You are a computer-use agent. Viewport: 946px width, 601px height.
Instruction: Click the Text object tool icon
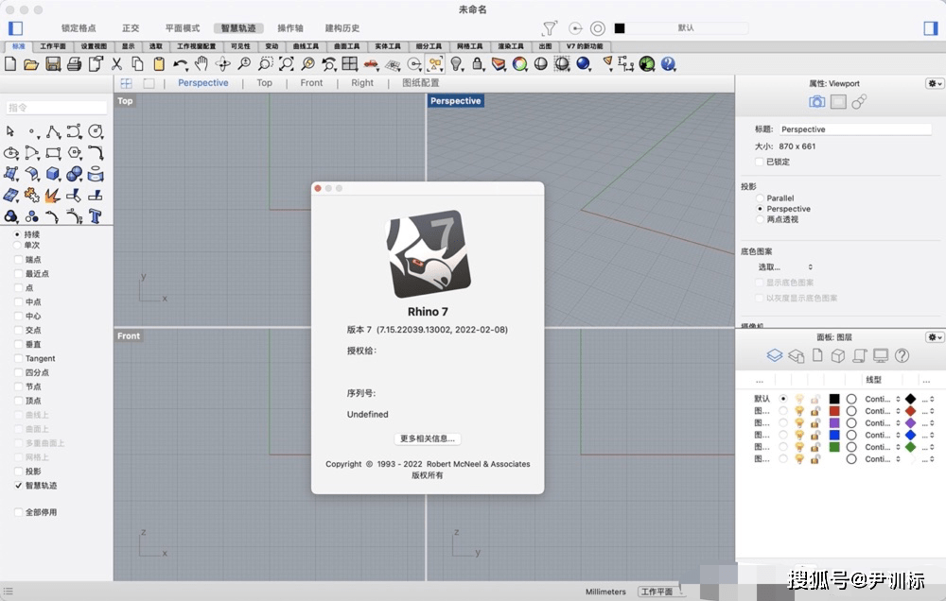click(96, 215)
